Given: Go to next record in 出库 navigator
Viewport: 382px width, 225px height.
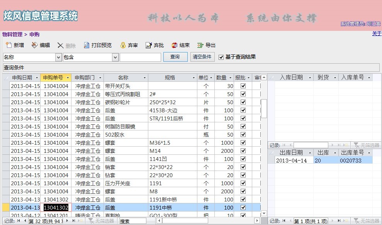Looking at the screenshot, I should (x=333, y=221).
